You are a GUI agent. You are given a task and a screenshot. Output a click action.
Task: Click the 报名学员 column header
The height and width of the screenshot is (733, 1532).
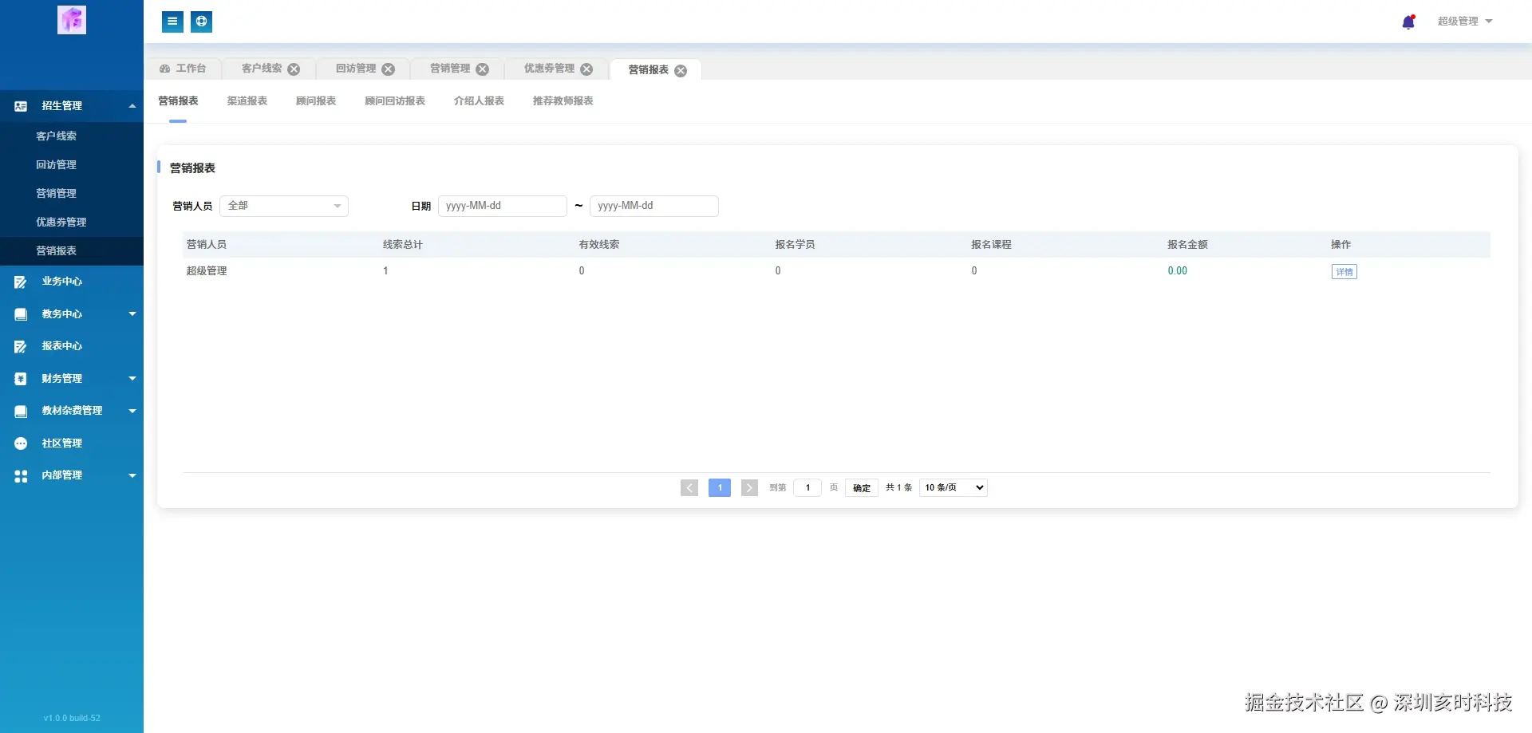[x=796, y=245]
